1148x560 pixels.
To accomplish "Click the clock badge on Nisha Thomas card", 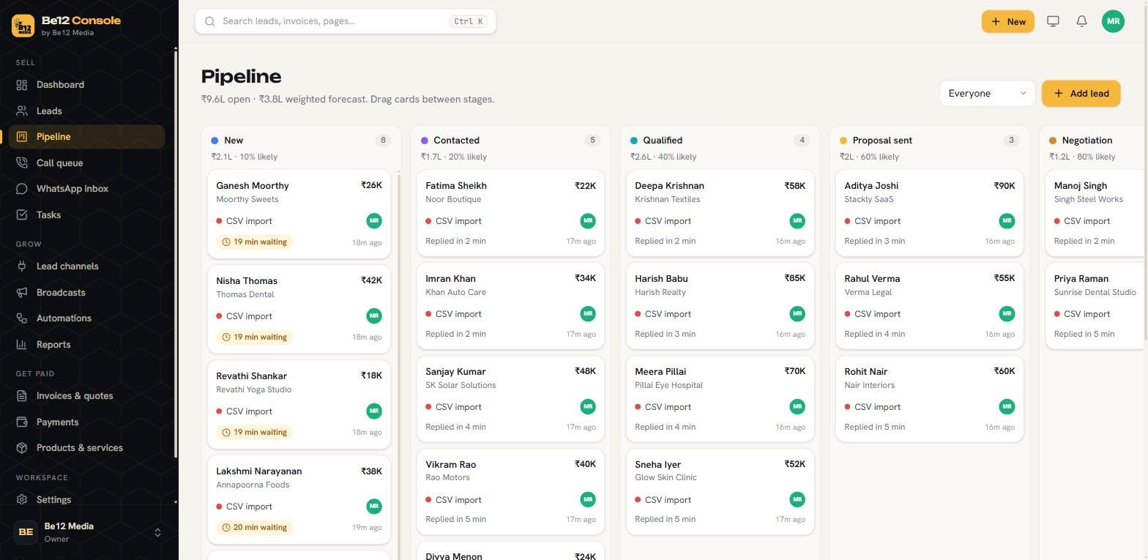I will pyautogui.click(x=254, y=337).
